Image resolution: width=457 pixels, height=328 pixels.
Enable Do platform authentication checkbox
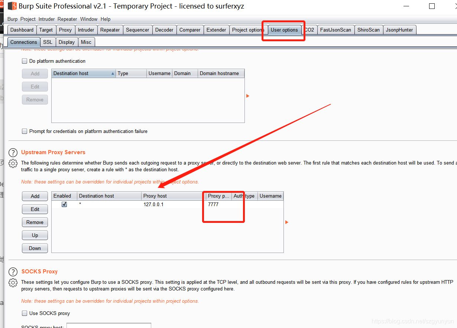tap(25, 61)
